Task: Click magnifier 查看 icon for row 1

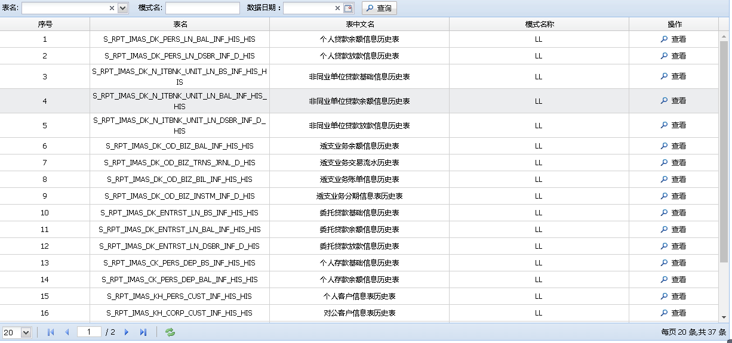Action: 664,39
